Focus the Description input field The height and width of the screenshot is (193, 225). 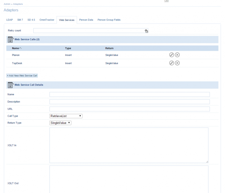tap(130, 102)
